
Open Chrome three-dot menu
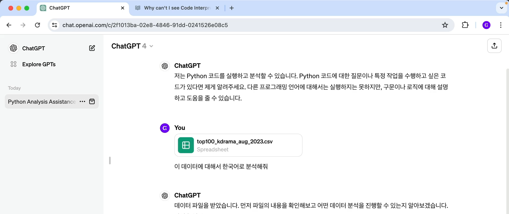(x=501, y=25)
